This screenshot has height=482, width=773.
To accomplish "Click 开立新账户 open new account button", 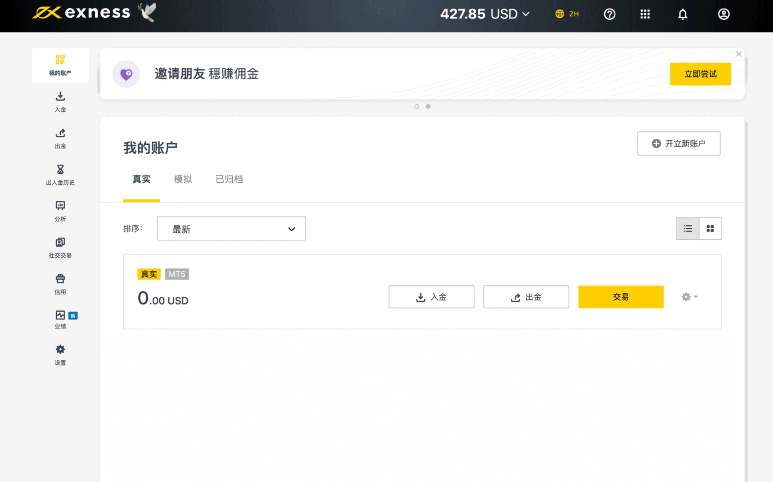I will [x=679, y=144].
